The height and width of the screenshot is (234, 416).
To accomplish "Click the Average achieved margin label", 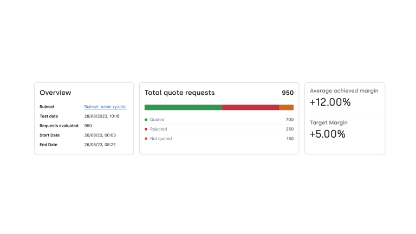I will pyautogui.click(x=344, y=91).
